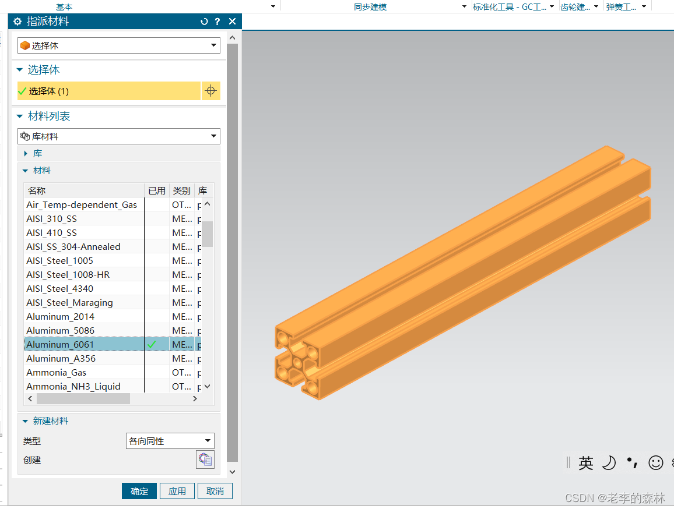674x509 pixels.
Task: Click the 确定 button
Action: pyautogui.click(x=139, y=491)
